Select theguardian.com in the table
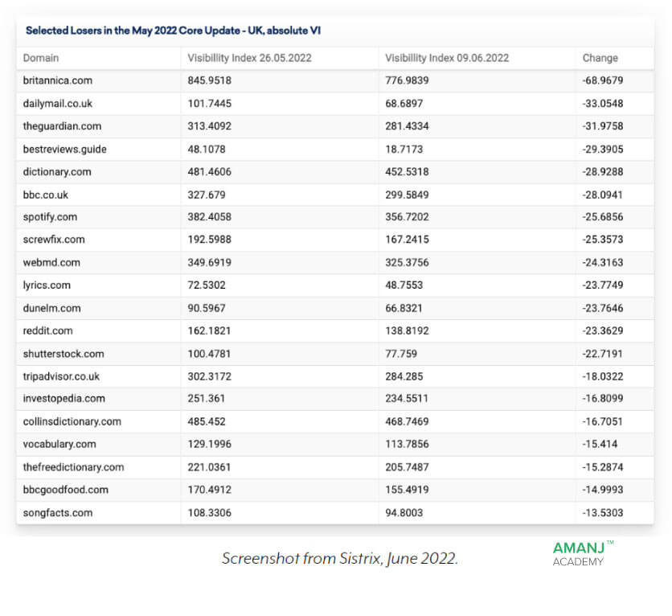Image resolution: width=672 pixels, height=616 pixels. click(62, 126)
